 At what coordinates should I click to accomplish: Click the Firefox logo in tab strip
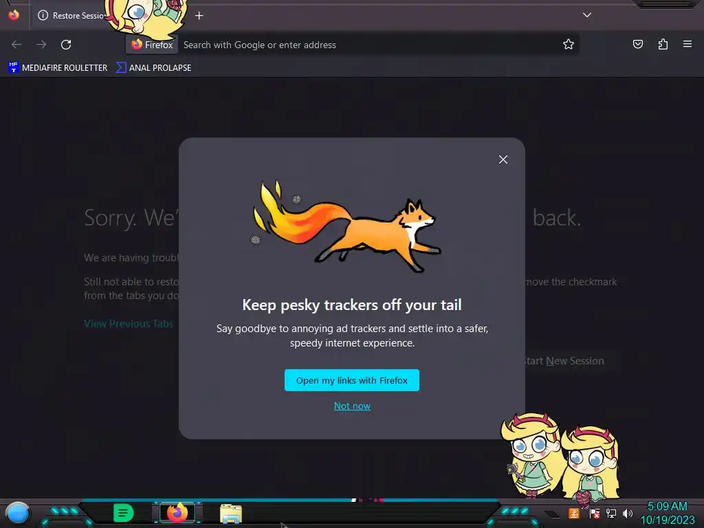[14, 15]
